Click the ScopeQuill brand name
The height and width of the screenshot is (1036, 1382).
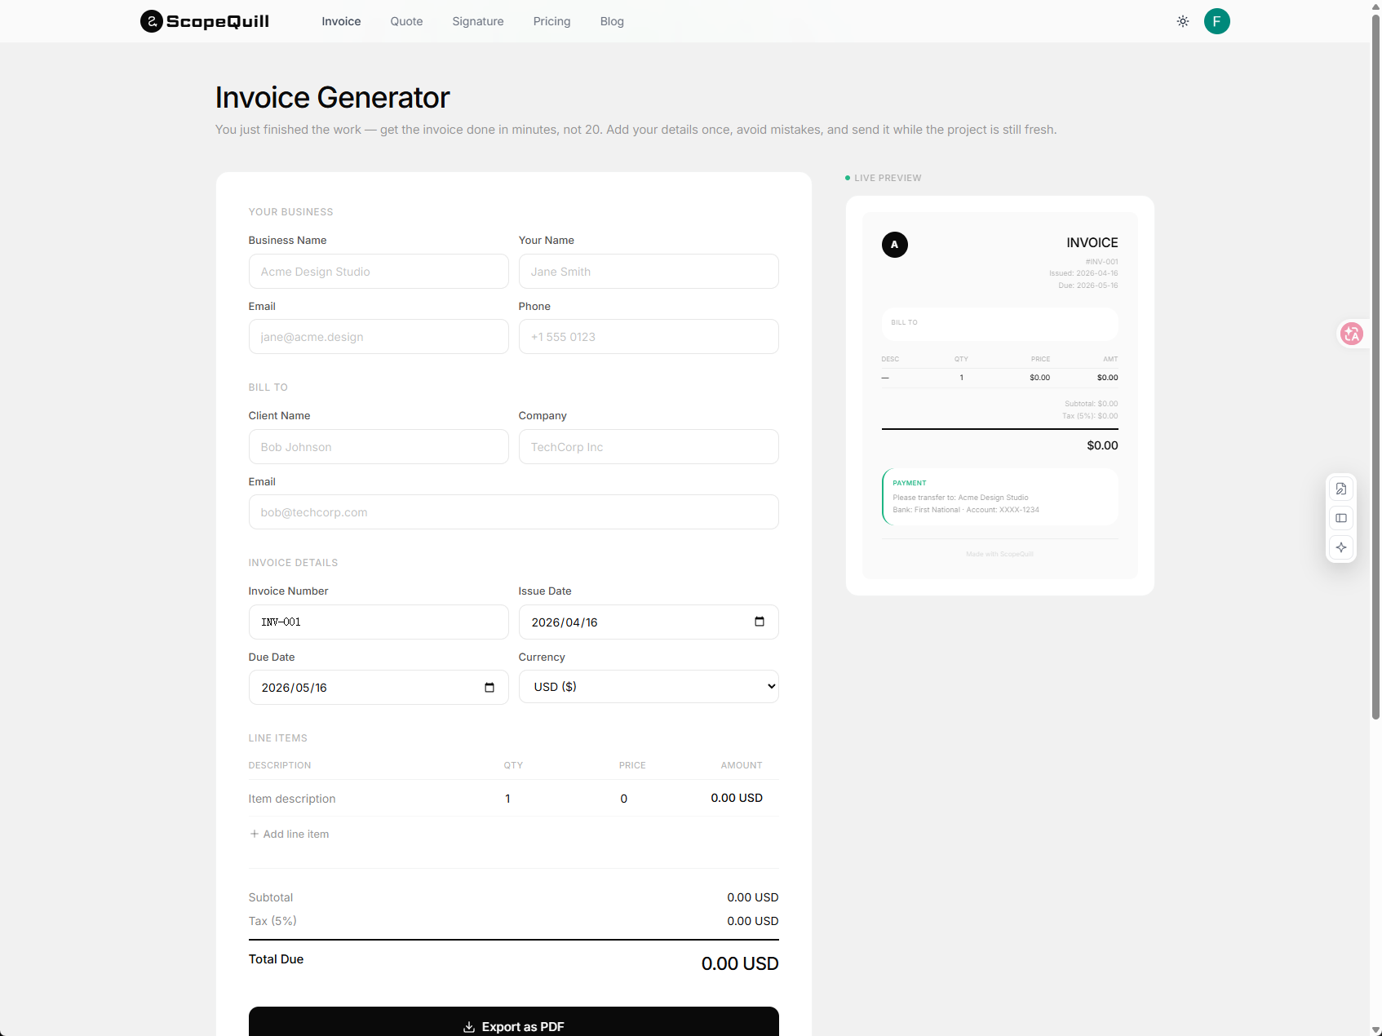[218, 21]
